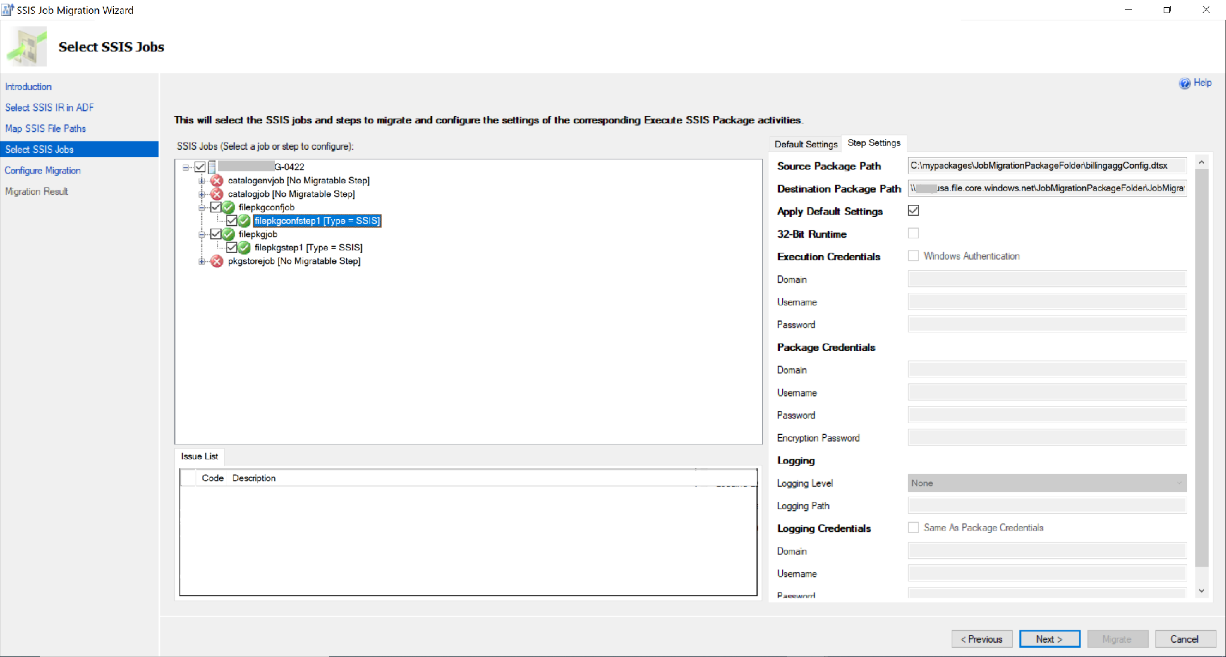
Task: Click the red X icon on pkgstorejob
Action: [x=218, y=261]
